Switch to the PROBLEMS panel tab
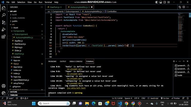This screenshot has width=191, height=107. coord(52,62)
